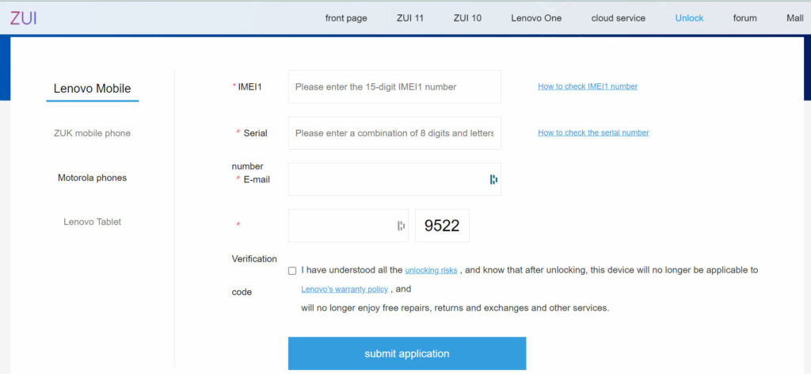This screenshot has width=811, height=374.
Task: Open the Mall navigation link
Action: coord(795,18)
